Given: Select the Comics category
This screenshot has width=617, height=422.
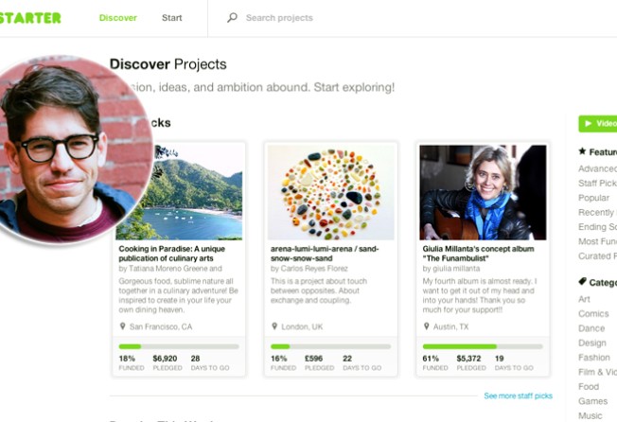Looking at the screenshot, I should 593,314.
